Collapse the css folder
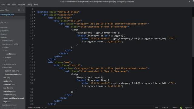194x109 pixels. 6,51
